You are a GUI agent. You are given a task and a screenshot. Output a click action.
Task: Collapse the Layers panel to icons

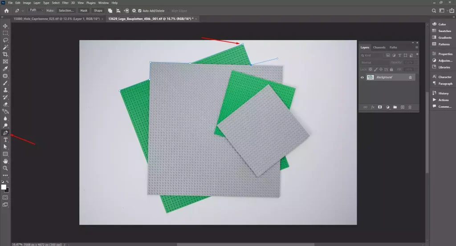(x=413, y=43)
